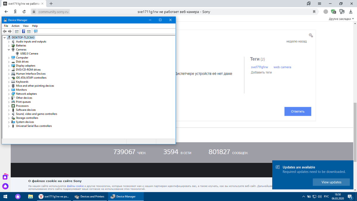Expand Sound, video and game controllers

coord(9,114)
